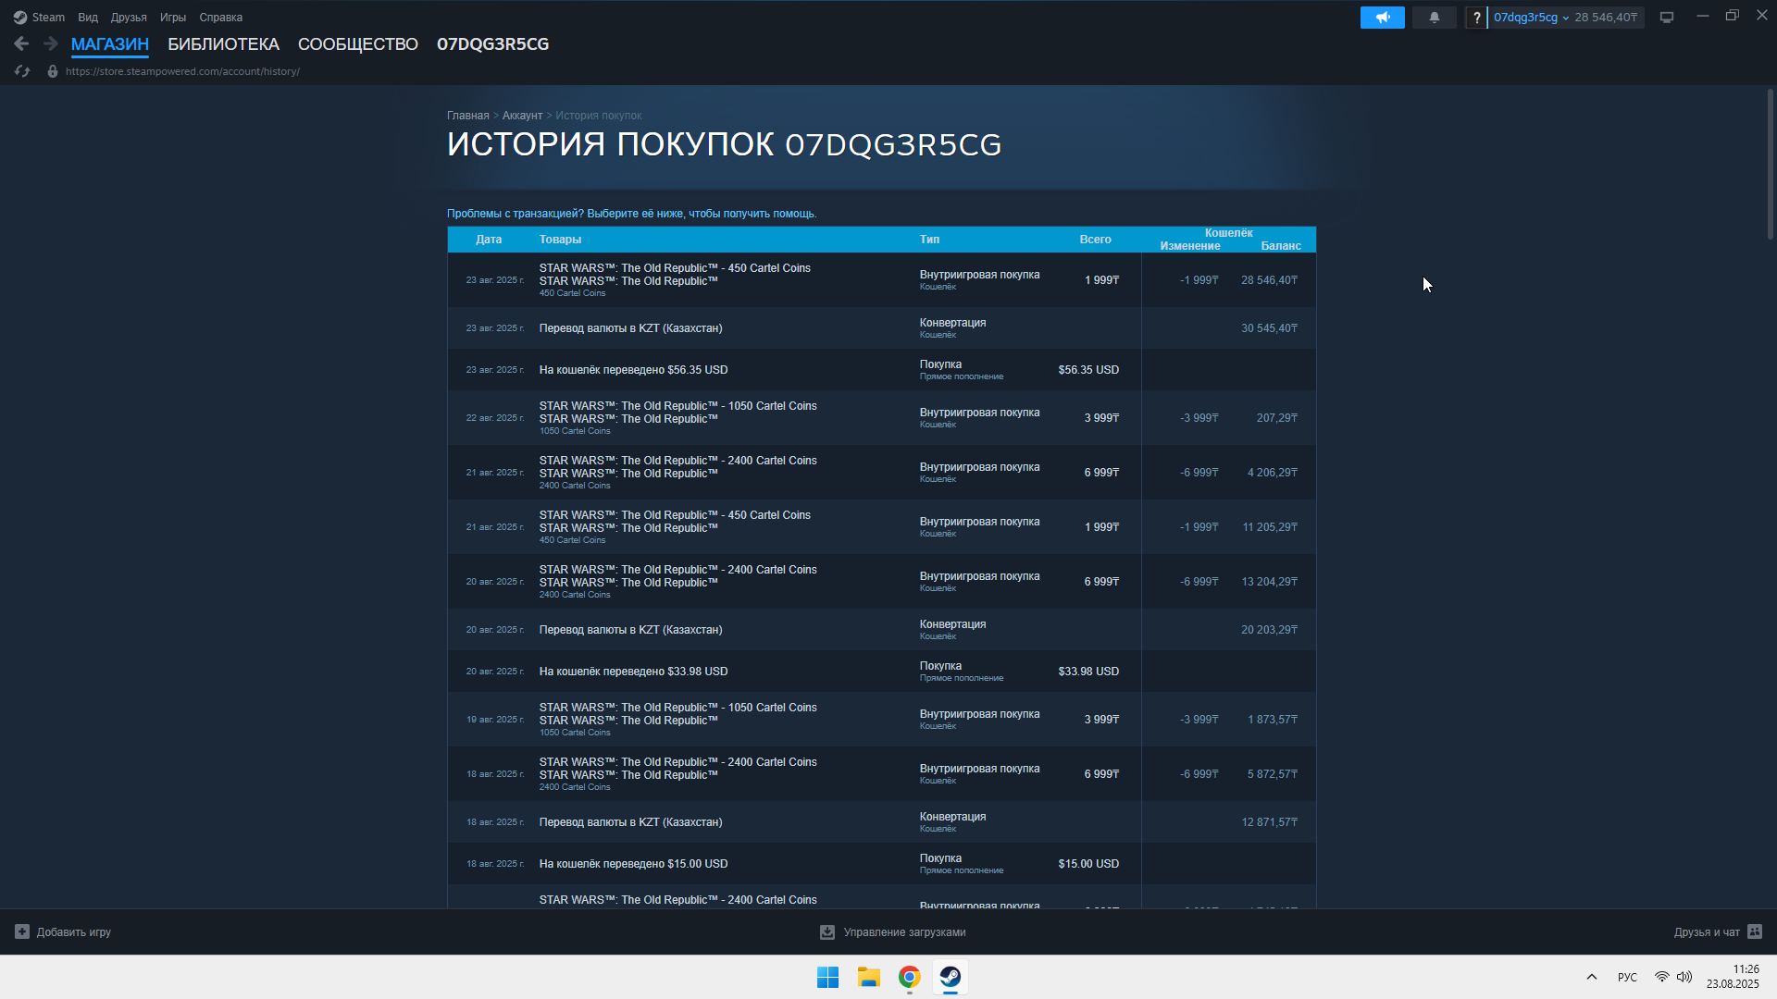Open Google Chrome from taskbar
1777x999 pixels.
909,977
